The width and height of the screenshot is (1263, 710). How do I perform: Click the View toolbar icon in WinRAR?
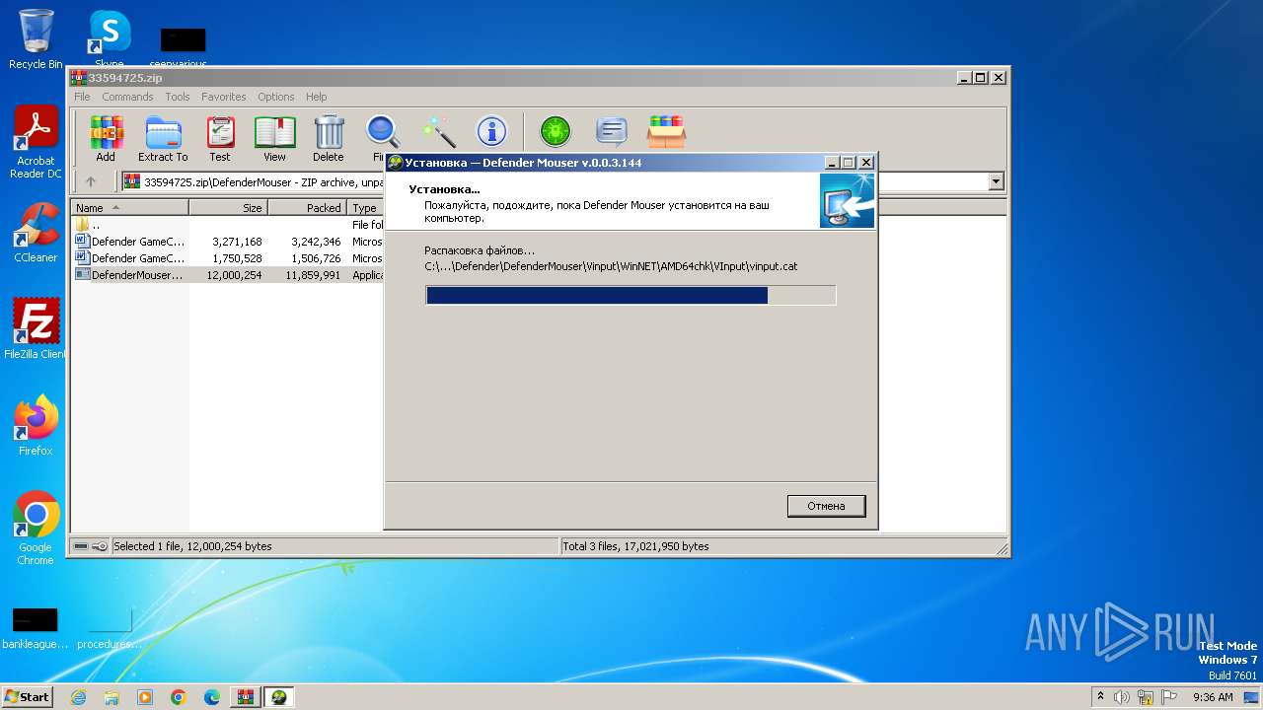[x=274, y=138]
